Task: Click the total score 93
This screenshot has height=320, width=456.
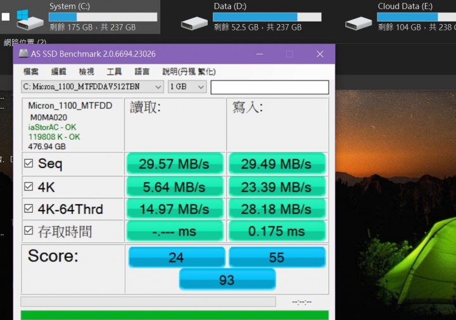Action: [227, 280]
